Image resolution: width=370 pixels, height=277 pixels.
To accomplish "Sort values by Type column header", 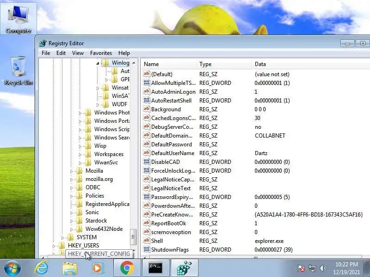I will (x=224, y=64).
